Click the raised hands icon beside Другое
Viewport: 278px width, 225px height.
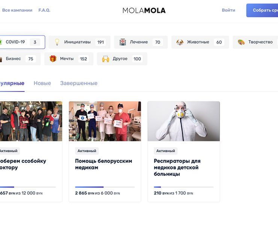(x=106, y=59)
